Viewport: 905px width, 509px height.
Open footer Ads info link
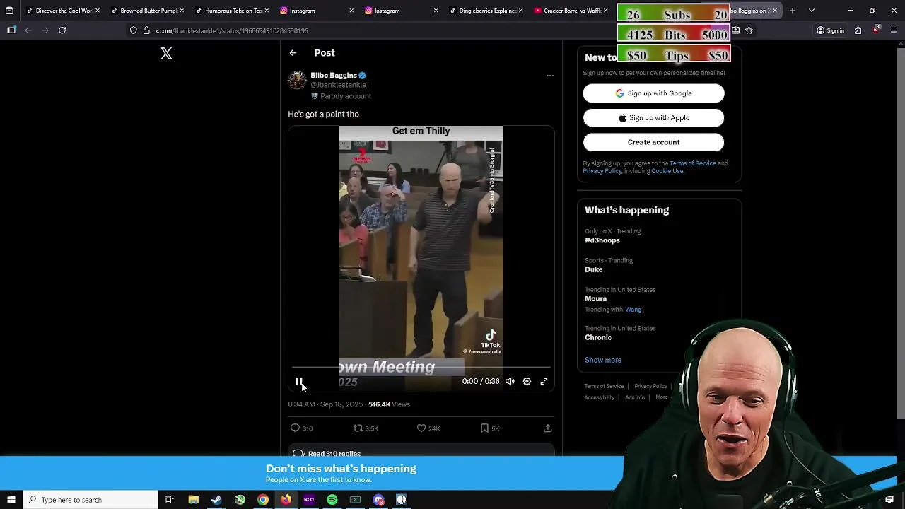[x=634, y=397]
